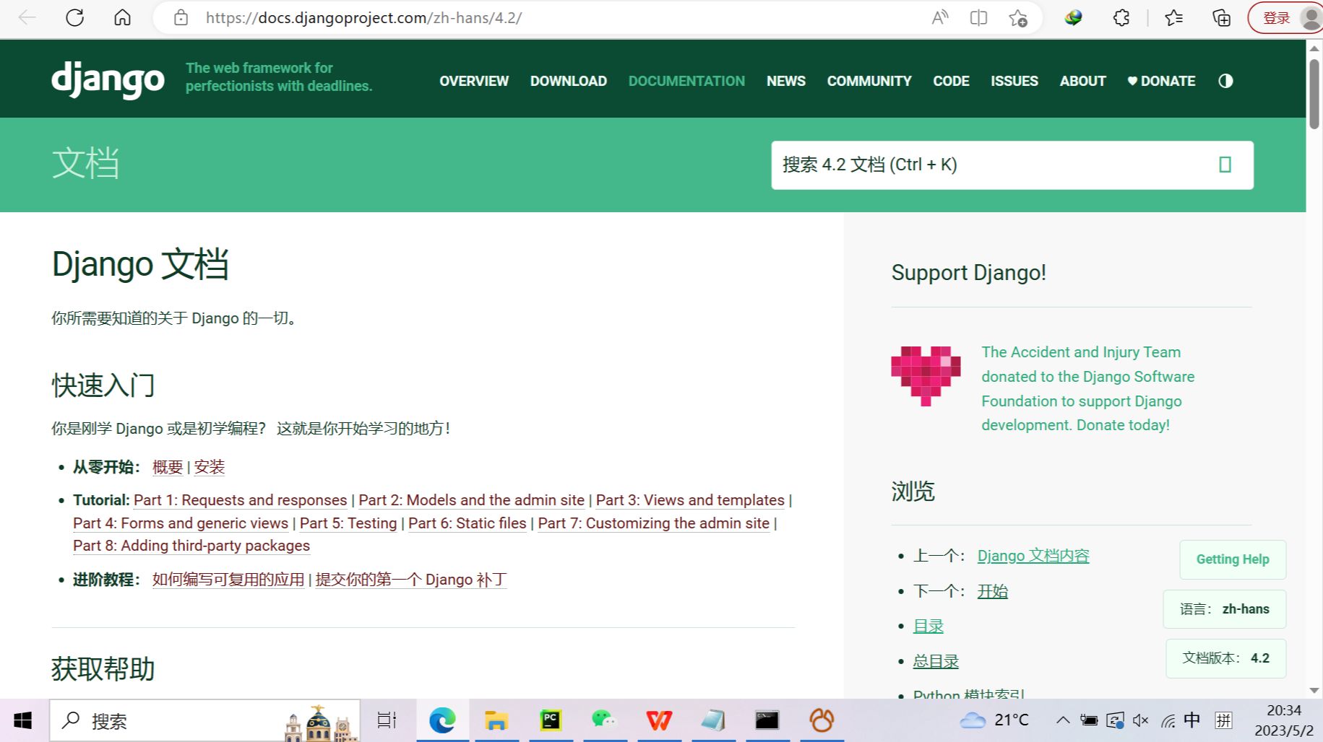
Task: Go to browser home page icon
Action: point(123,17)
